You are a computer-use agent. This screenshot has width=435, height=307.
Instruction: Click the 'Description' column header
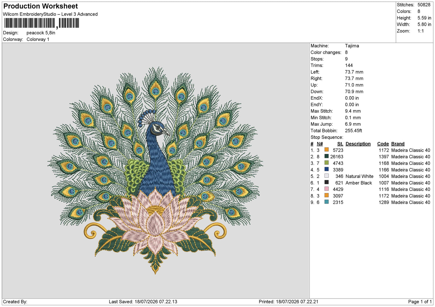click(358, 144)
